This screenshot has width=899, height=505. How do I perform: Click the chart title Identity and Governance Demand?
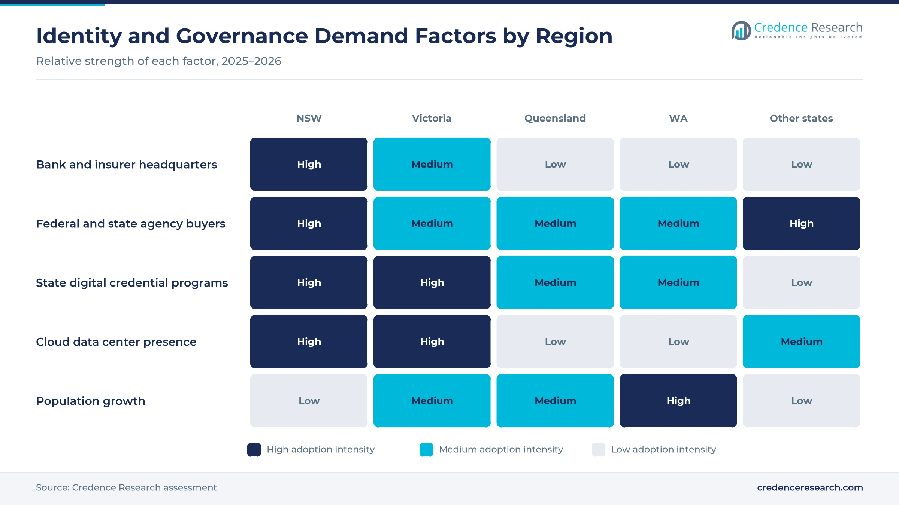324,36
